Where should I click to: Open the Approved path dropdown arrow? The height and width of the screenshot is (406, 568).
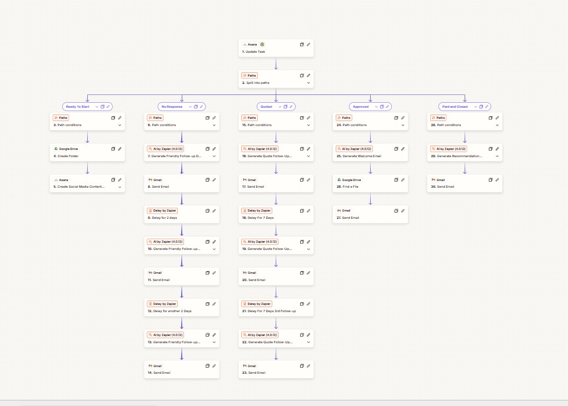pos(376,107)
